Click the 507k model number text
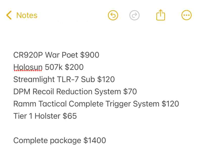This screenshot has width=202, height=155. pos(54,67)
